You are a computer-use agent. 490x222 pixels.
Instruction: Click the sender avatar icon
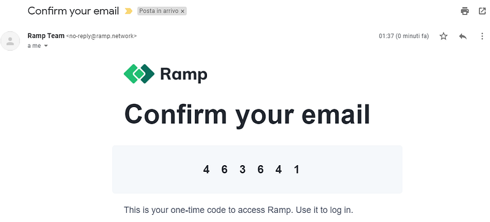[10, 41]
